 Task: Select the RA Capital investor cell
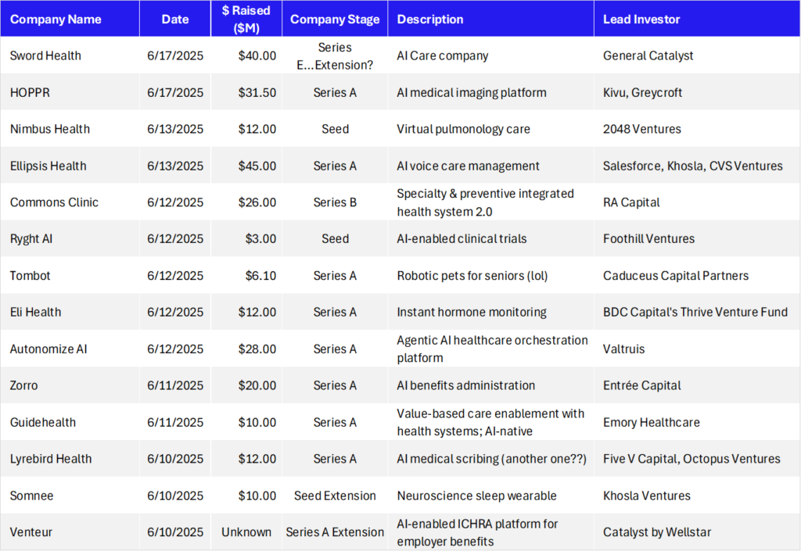point(697,202)
